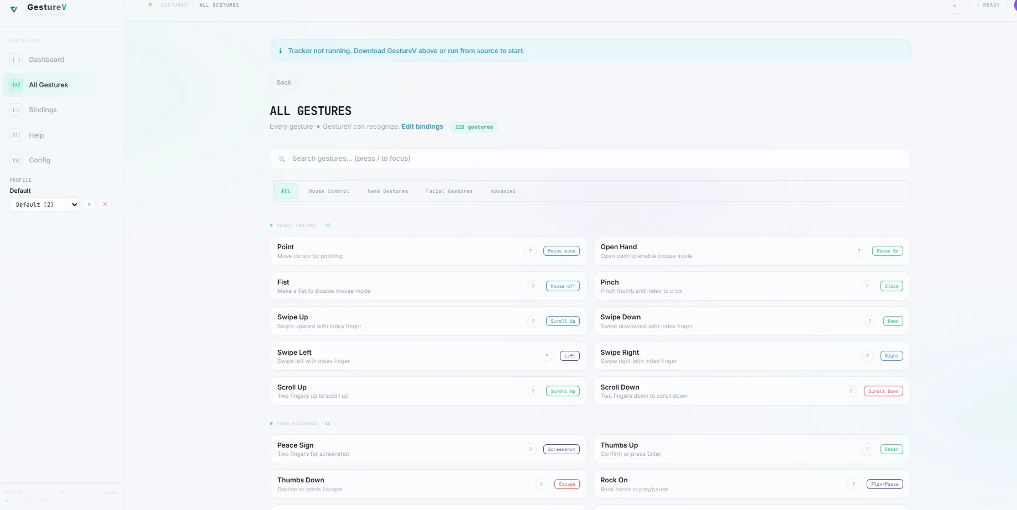Screen dimensions: 1017x510
Task: Open the Config page
Action: point(62,160)
